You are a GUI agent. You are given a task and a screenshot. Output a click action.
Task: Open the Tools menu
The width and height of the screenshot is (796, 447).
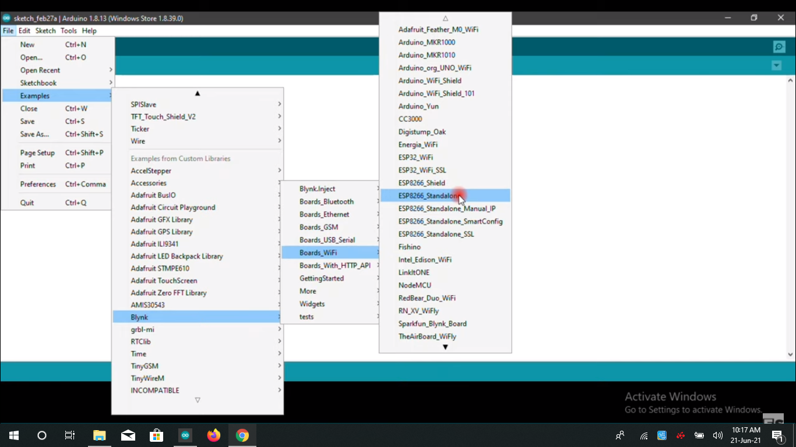pos(68,30)
